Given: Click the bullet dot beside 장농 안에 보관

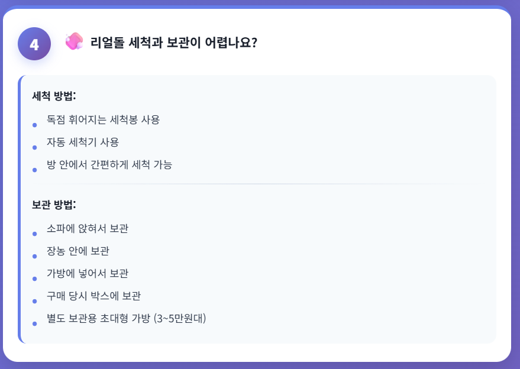Looking at the screenshot, I should coord(35,256).
